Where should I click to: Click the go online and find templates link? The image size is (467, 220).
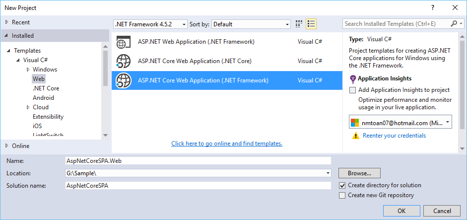[x=227, y=144]
